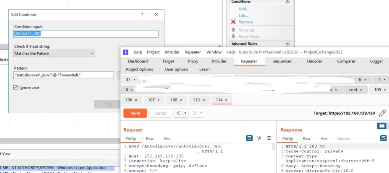Click the Burp Suite lightning logo icon
389x173 pixels.
click(126, 52)
